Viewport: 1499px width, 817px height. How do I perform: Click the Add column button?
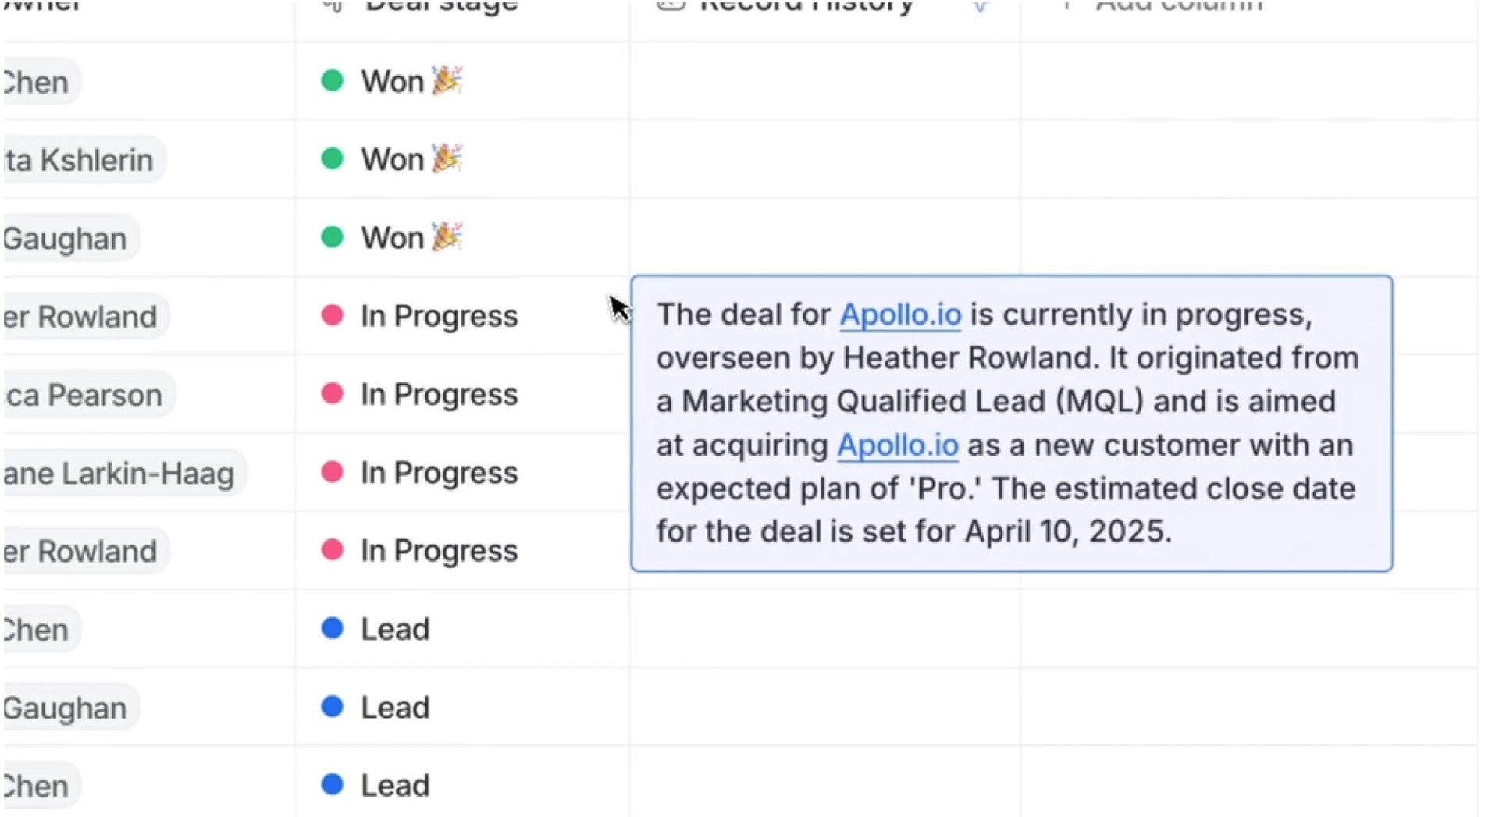pos(1179,6)
